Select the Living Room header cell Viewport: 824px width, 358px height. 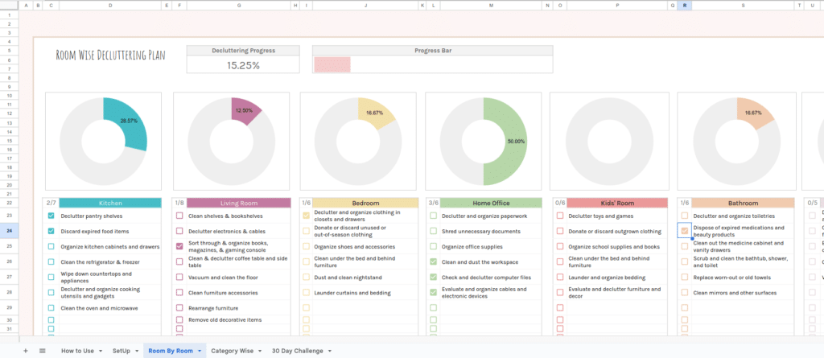coord(239,203)
